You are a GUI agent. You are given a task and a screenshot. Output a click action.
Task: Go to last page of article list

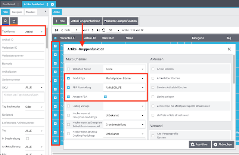point(98,30)
